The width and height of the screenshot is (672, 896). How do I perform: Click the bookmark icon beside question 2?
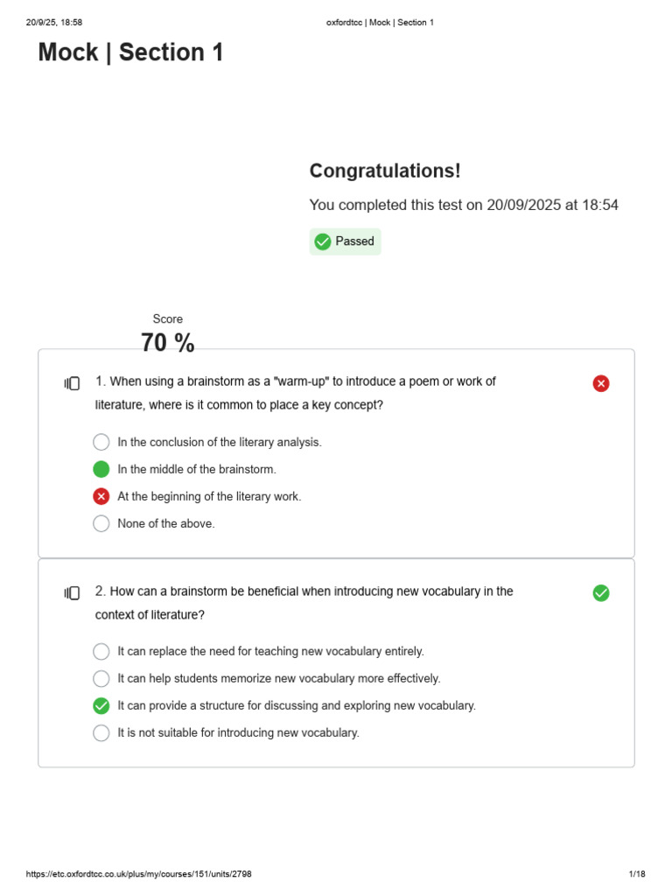pyautogui.click(x=72, y=593)
